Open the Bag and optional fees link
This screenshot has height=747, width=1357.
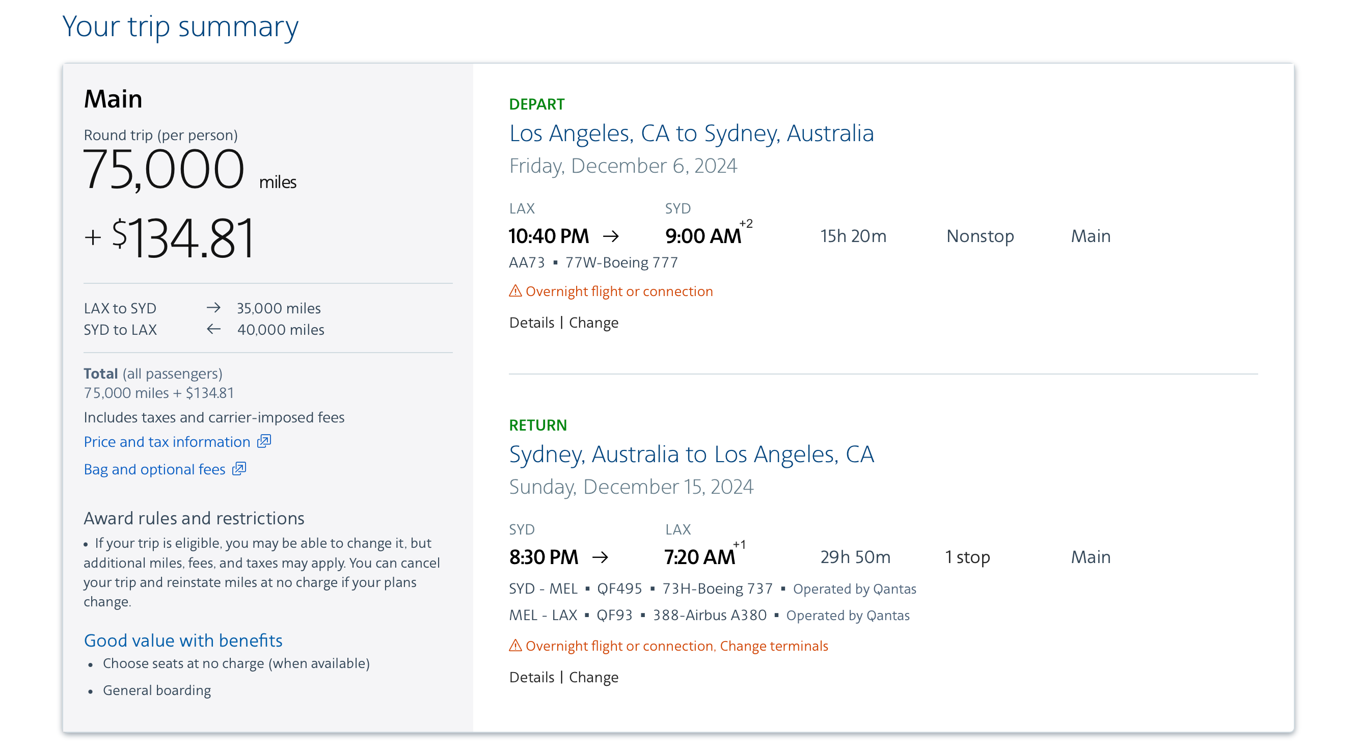(x=154, y=469)
